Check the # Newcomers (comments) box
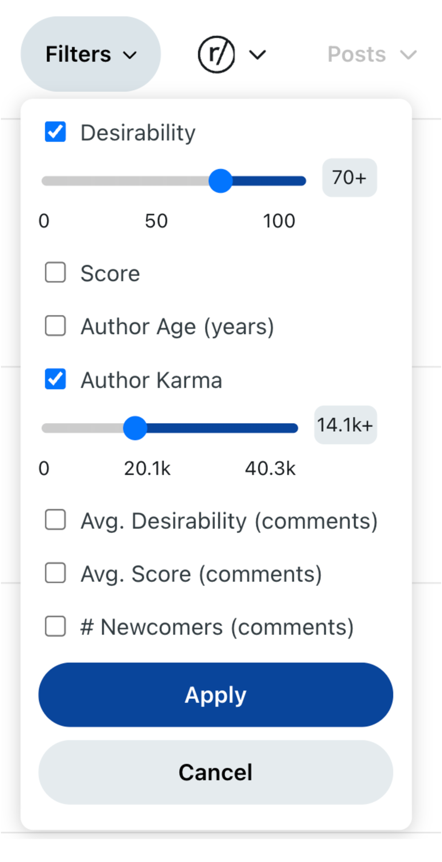This screenshot has width=442, height=862. [x=56, y=627]
